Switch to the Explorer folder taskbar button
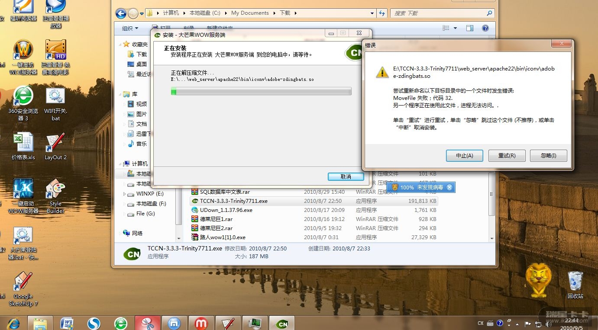598x330 pixels. tap(40, 324)
